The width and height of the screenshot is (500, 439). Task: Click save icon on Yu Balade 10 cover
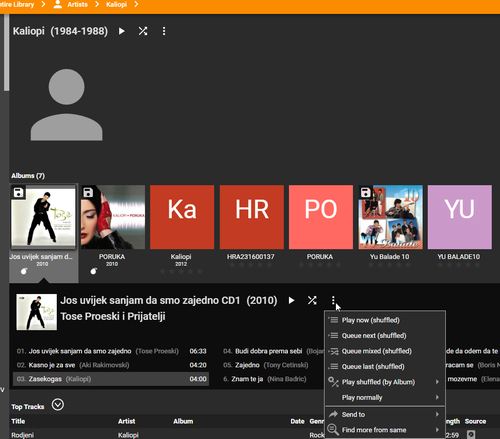click(x=366, y=193)
